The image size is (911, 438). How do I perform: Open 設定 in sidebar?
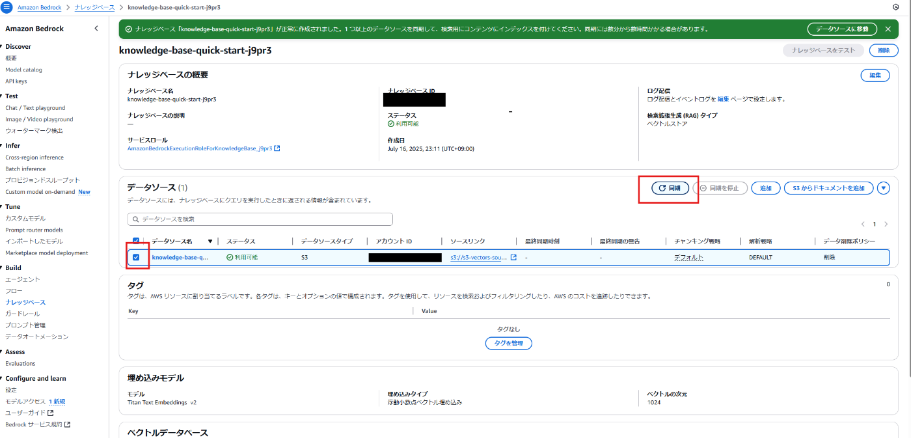pyautogui.click(x=11, y=390)
